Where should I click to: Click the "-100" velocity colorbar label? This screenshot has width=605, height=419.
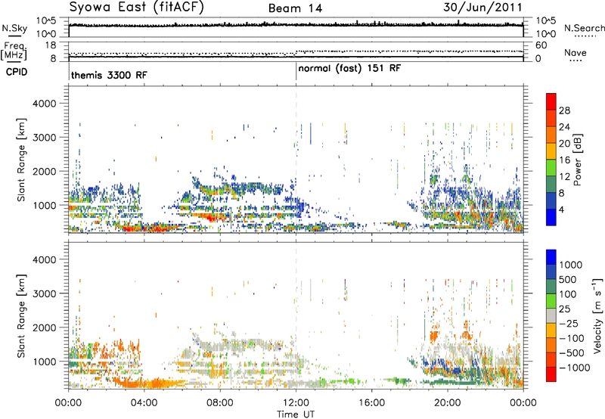point(572,338)
